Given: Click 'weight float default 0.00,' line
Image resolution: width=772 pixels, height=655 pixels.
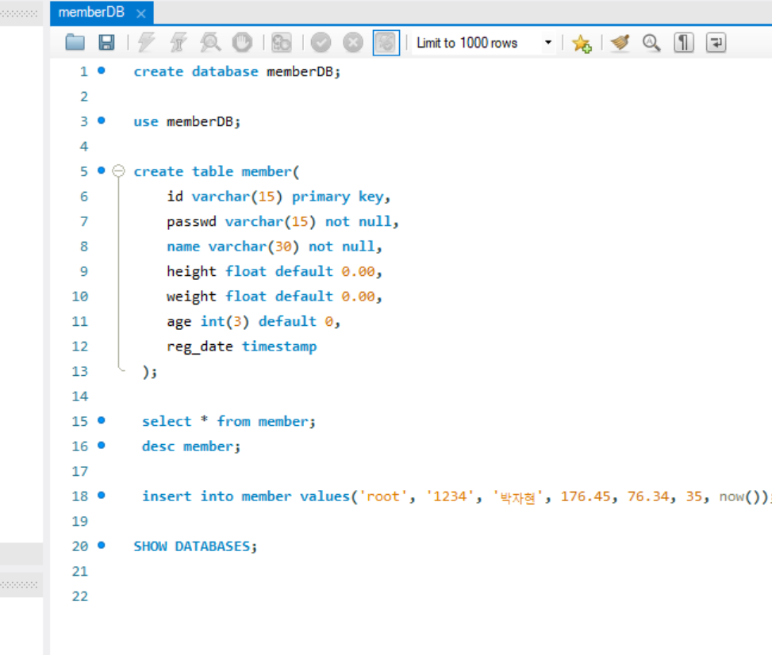Looking at the screenshot, I should tap(275, 297).
